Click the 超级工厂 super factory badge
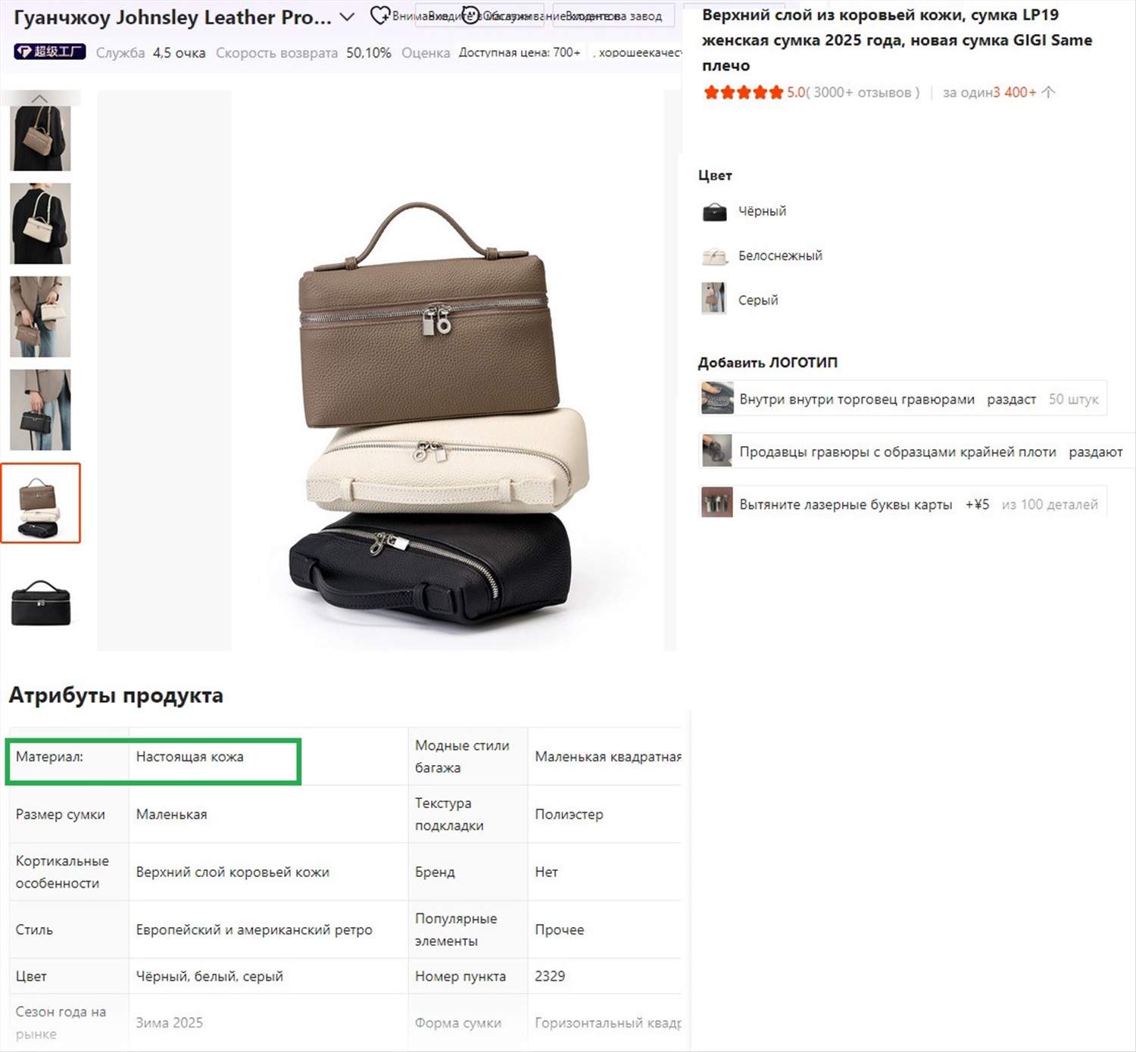Image resolution: width=1136 pixels, height=1052 pixels. pyautogui.click(x=50, y=52)
